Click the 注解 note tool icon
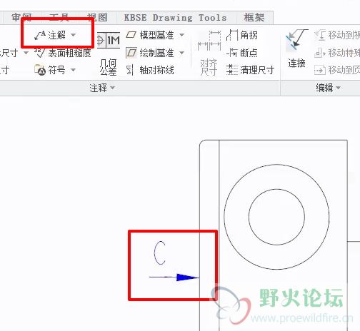 tap(40, 35)
